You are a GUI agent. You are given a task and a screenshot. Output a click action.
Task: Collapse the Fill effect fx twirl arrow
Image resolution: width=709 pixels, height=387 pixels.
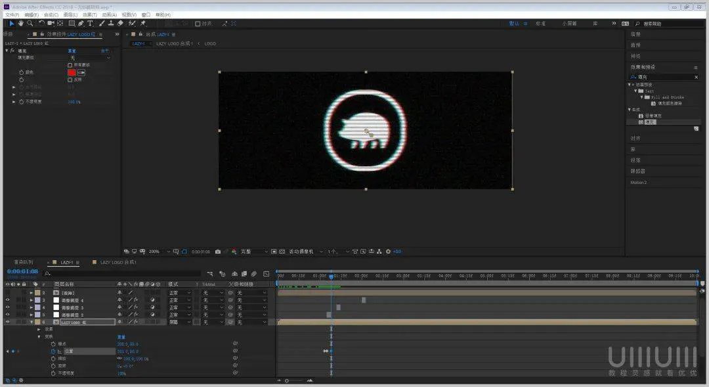point(7,51)
